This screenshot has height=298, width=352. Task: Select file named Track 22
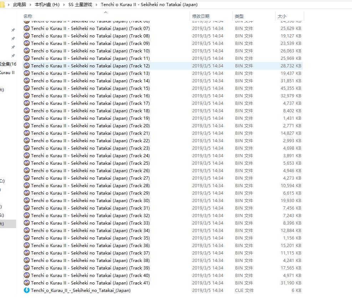(90, 140)
